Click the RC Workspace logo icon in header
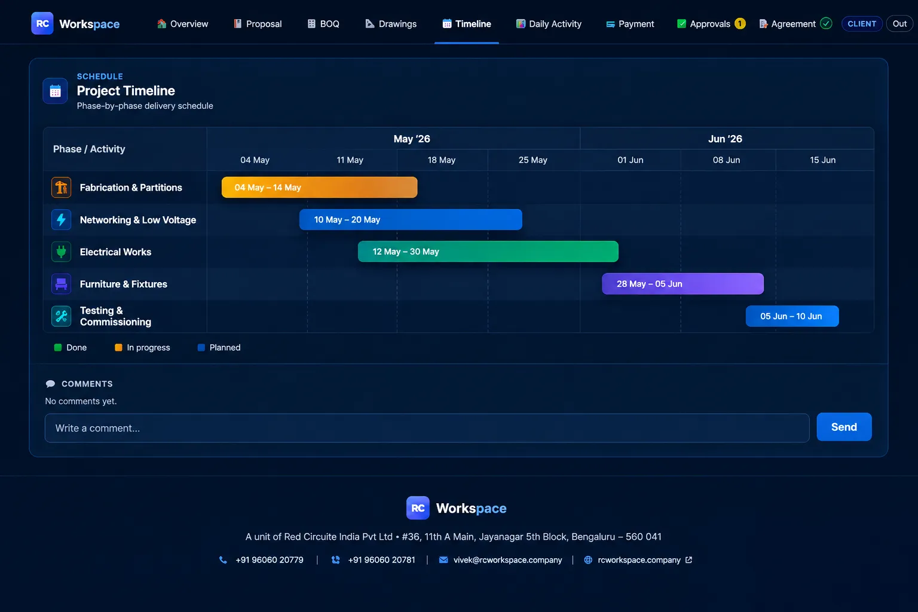This screenshot has height=612, width=918. pyautogui.click(x=42, y=23)
